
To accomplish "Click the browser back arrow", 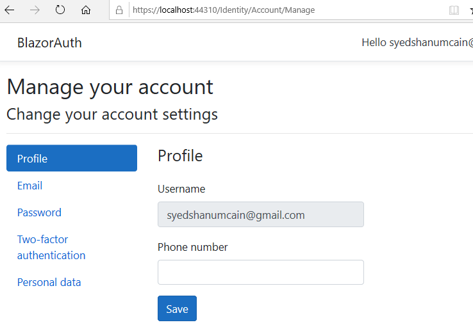I will click(10, 10).
